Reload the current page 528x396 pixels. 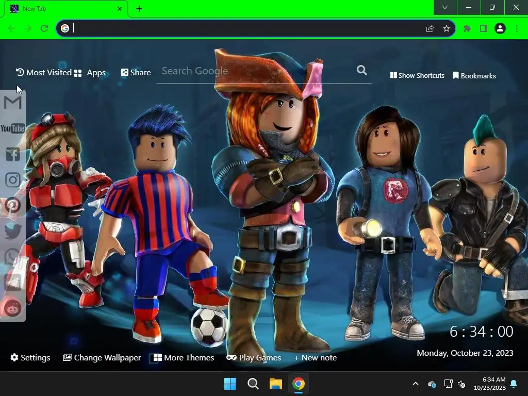(44, 28)
